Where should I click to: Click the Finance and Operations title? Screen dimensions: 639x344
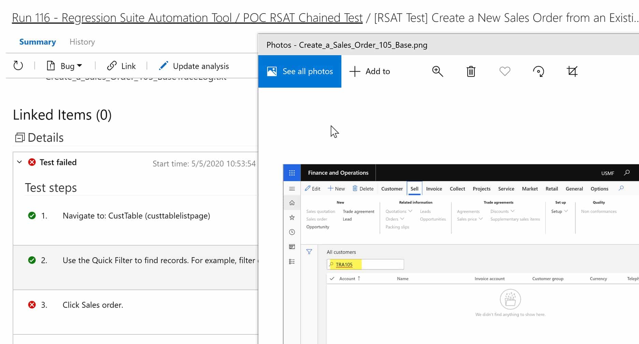point(338,173)
